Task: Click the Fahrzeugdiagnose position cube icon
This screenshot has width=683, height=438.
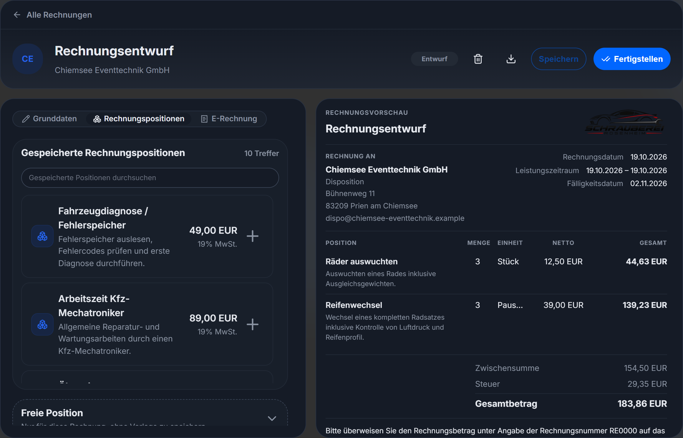Action: [x=42, y=236]
